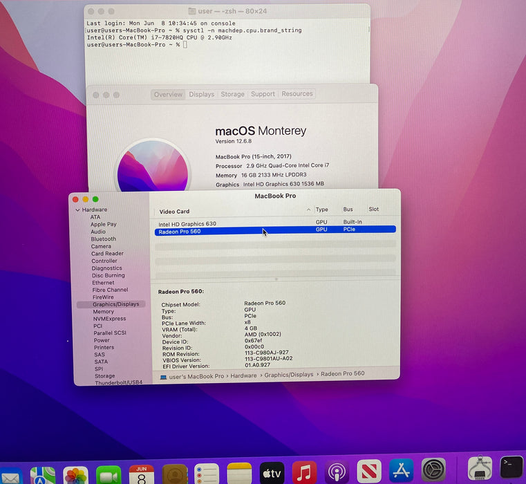Image resolution: width=526 pixels, height=484 pixels.
Task: Open the Music app in the Dock
Action: (304, 472)
